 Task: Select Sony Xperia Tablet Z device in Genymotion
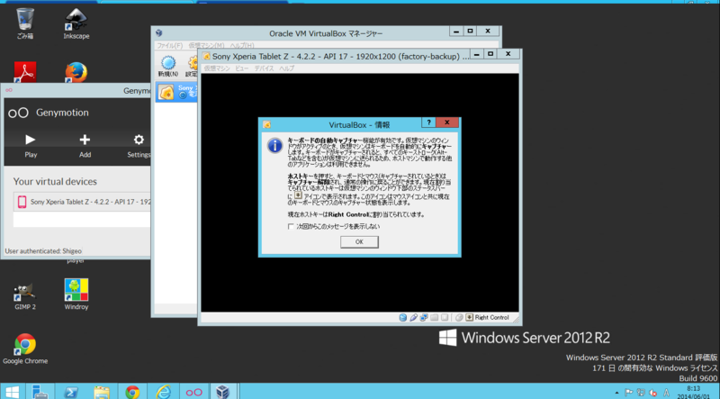pos(82,202)
